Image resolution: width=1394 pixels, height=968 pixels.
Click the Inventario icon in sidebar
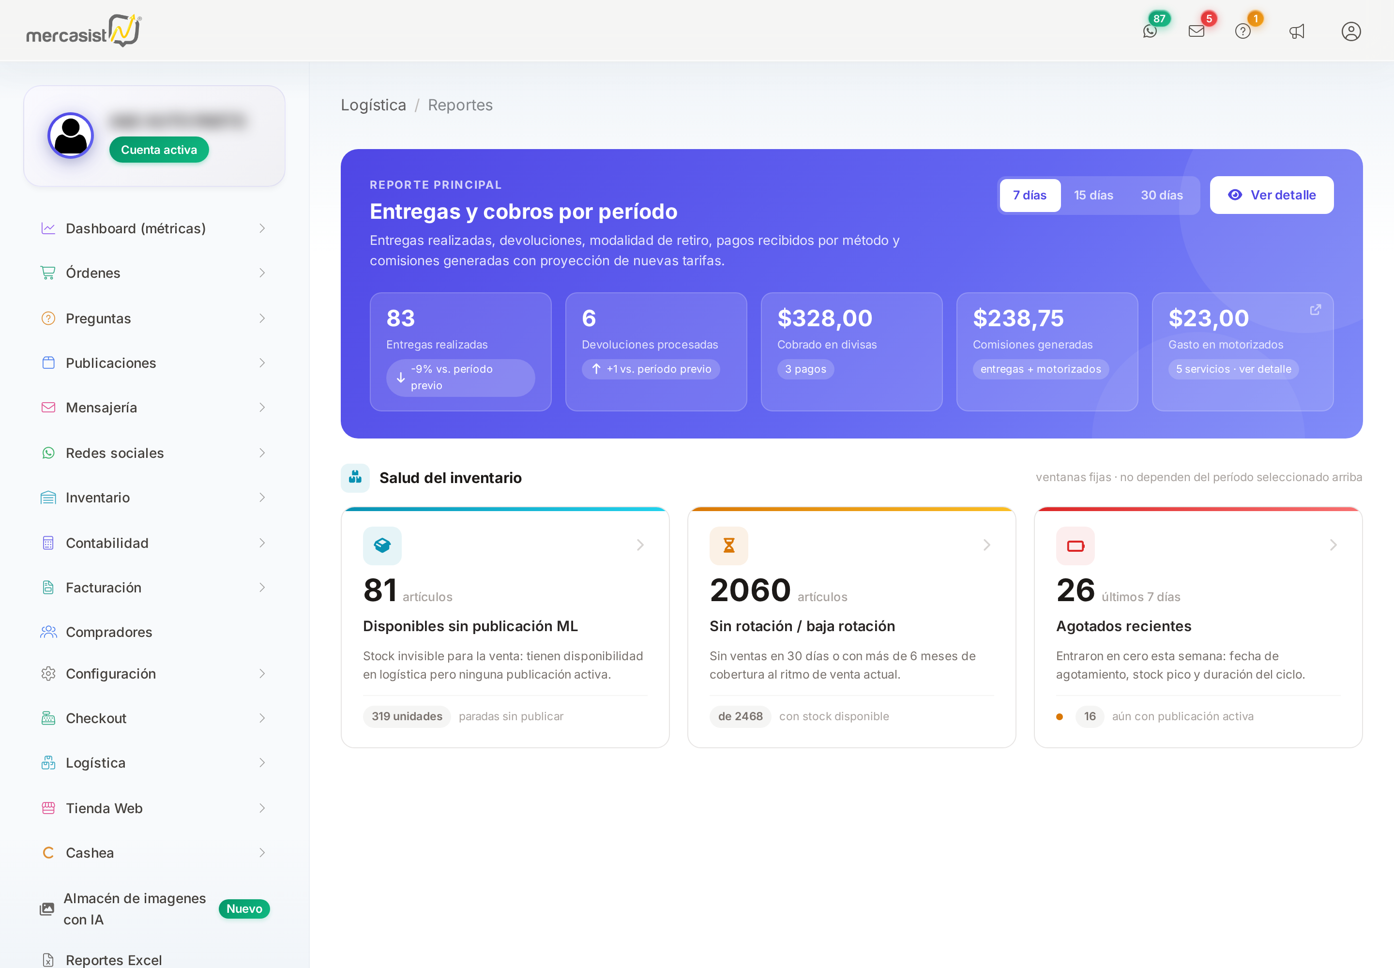click(x=48, y=498)
